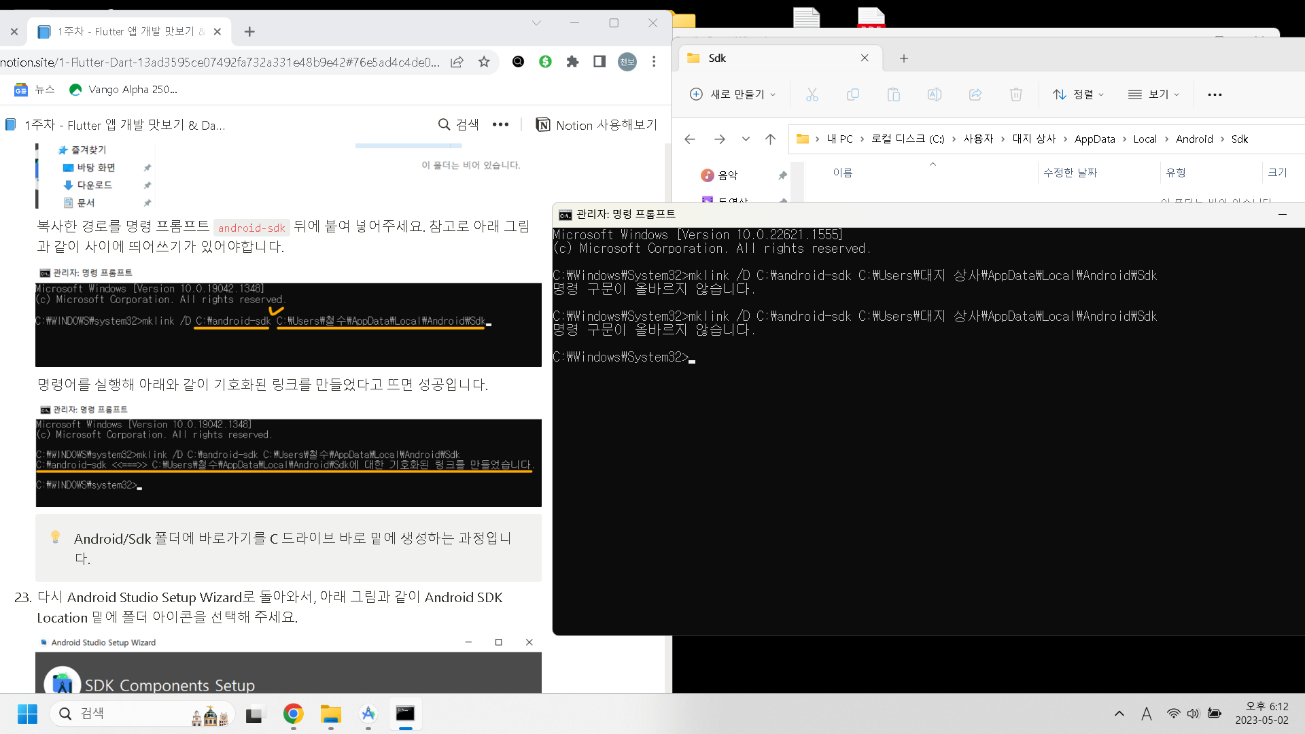Add a new File Explorer tab
Viewport: 1305px width, 734px height.
[904, 58]
